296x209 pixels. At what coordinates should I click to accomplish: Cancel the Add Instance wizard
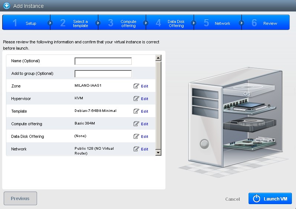point(233,199)
